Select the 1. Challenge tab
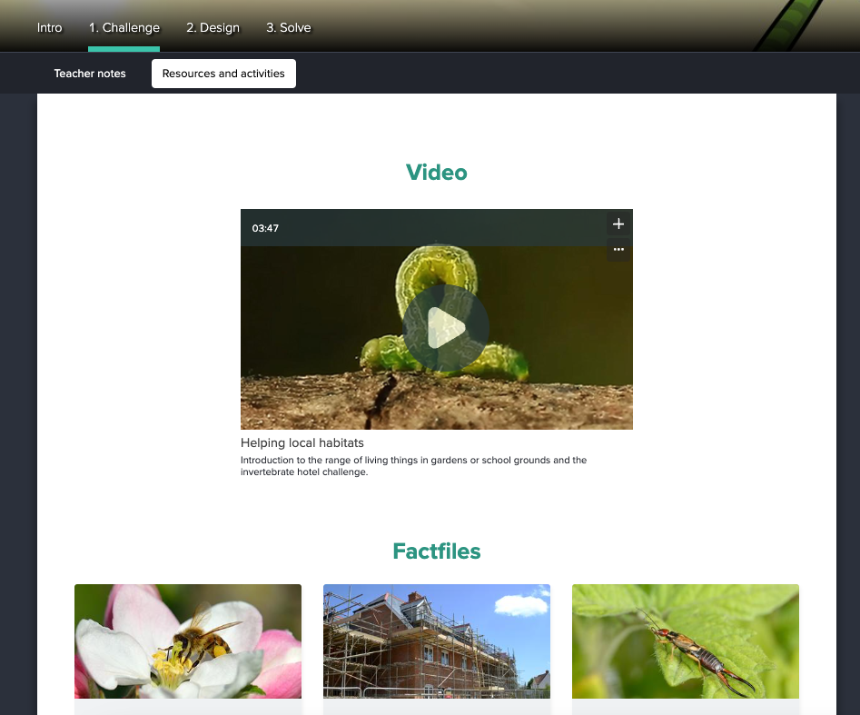This screenshot has height=715, width=860. (x=124, y=27)
